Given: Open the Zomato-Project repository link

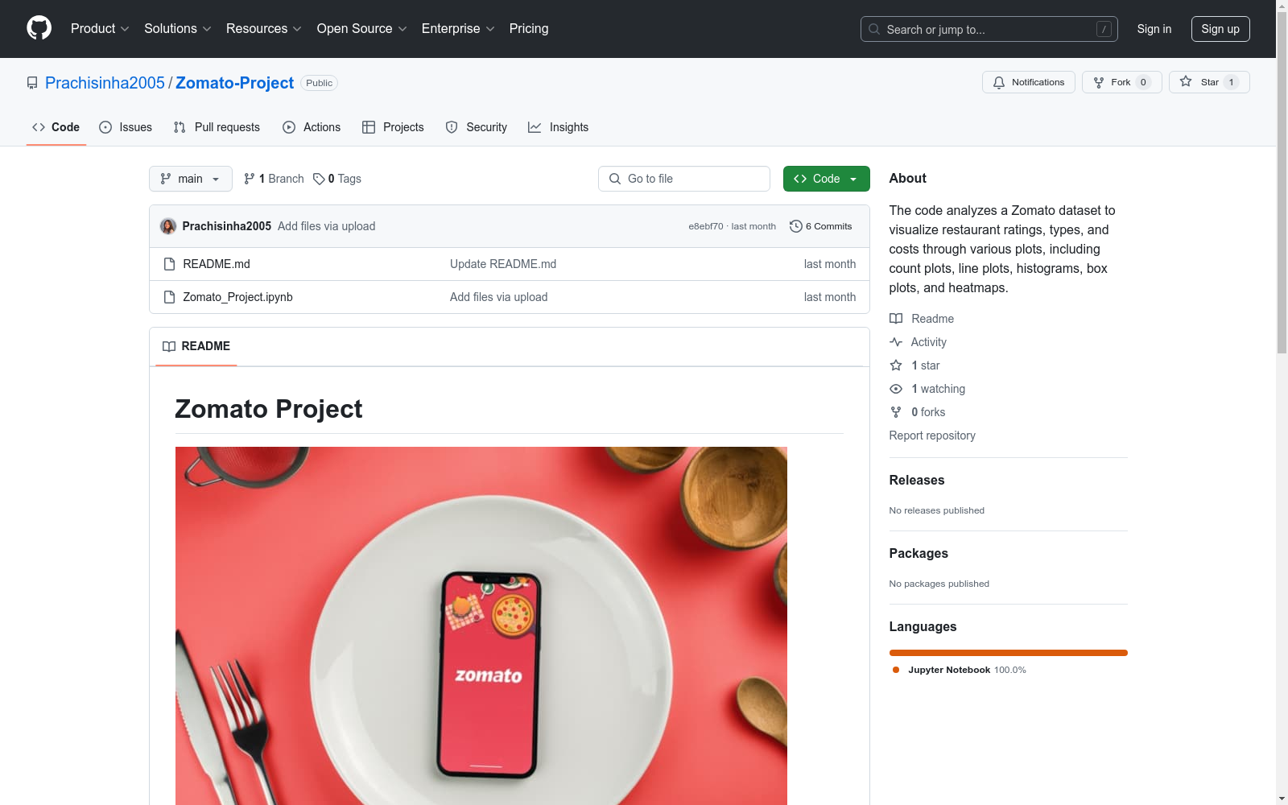Looking at the screenshot, I should pos(234,83).
